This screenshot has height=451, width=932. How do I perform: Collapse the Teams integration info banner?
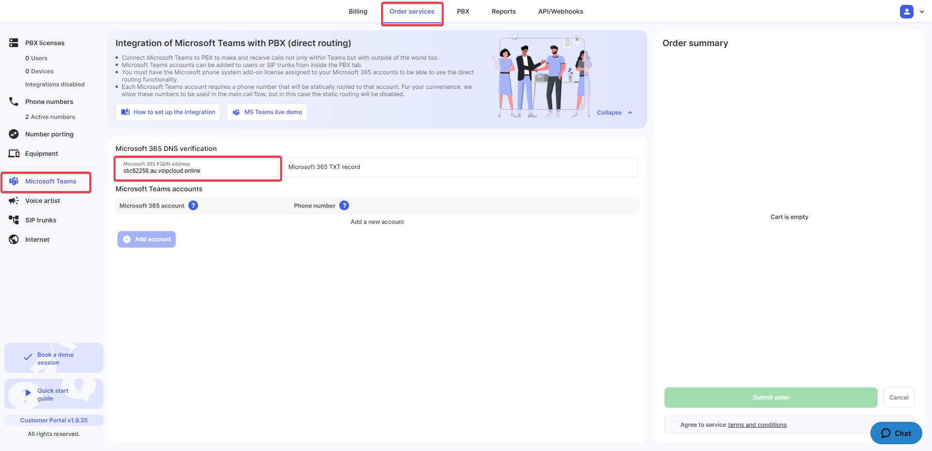[x=615, y=113]
